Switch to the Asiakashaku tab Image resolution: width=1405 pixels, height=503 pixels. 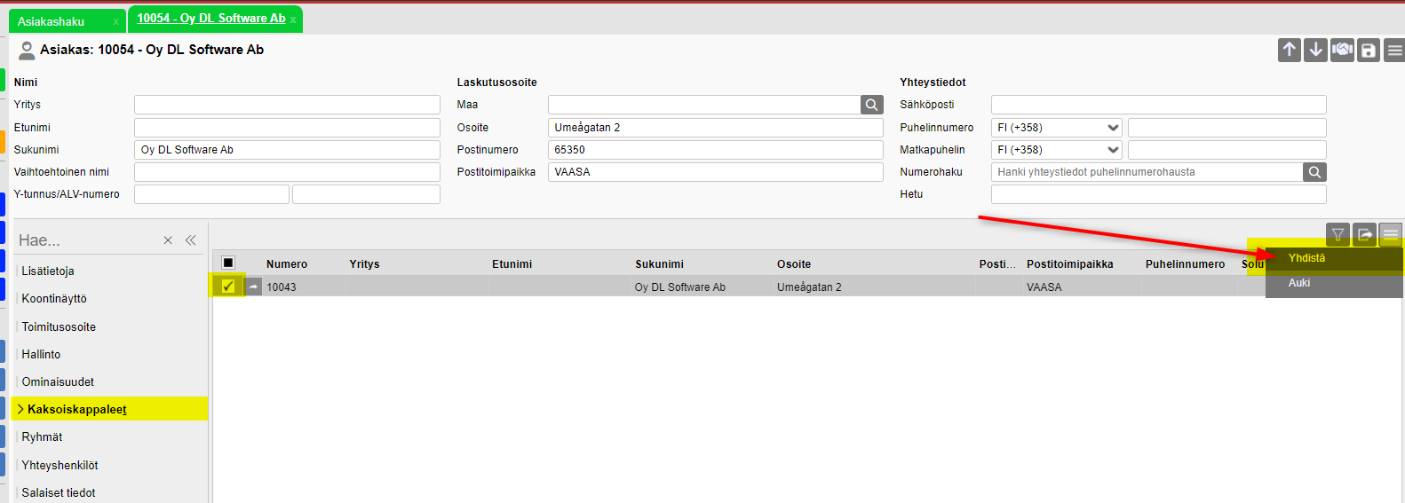pyautogui.click(x=51, y=21)
